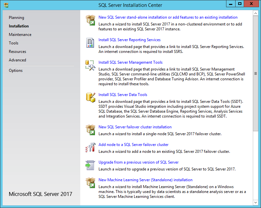The height and width of the screenshot is (208, 261).
Task: Click the Add node hammer icon
Action: (90, 148)
